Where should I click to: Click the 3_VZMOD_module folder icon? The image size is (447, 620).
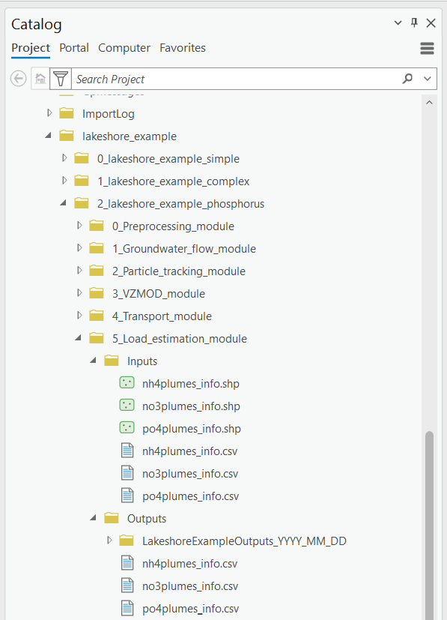click(x=97, y=294)
